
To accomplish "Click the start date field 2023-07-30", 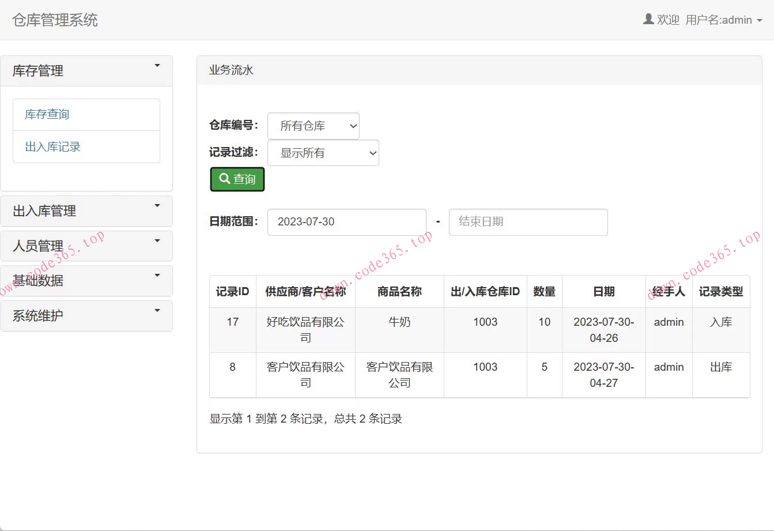I will [x=346, y=222].
